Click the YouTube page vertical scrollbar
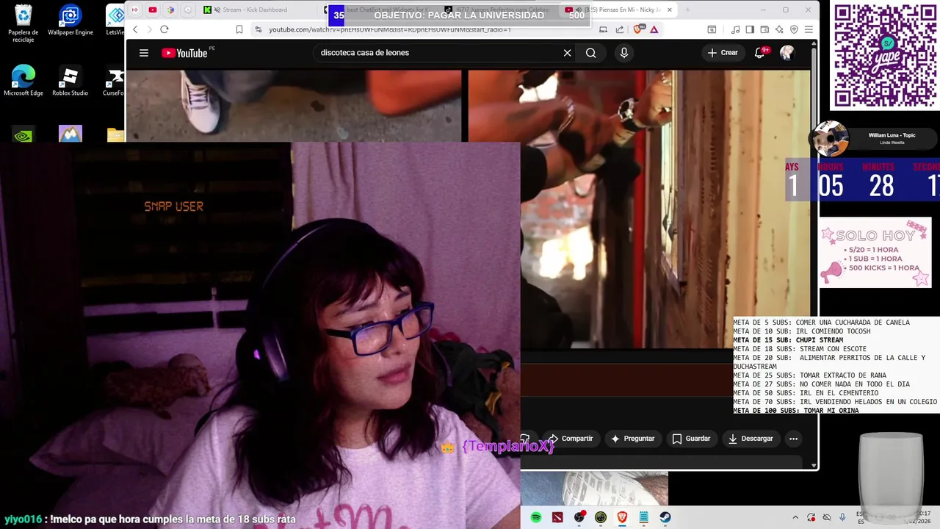Image resolution: width=940 pixels, height=529 pixels. pos(814,253)
